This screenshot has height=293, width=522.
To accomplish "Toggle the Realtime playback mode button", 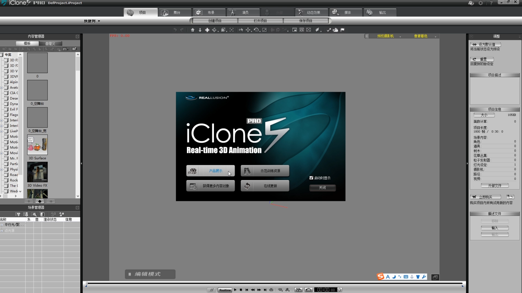I will 225,290.
